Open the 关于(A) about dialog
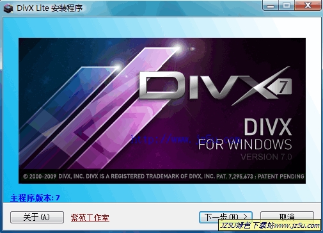Image resolution: width=323 pixels, height=233 pixels. coord(37,217)
